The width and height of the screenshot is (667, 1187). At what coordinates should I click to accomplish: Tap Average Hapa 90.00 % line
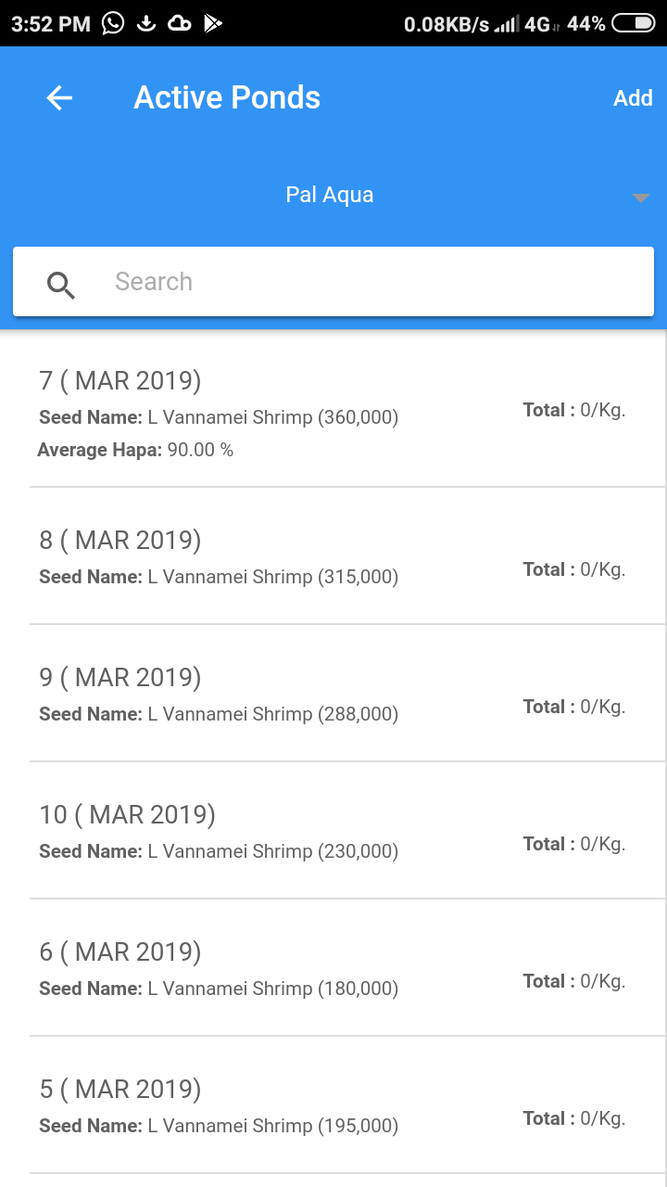pos(135,451)
